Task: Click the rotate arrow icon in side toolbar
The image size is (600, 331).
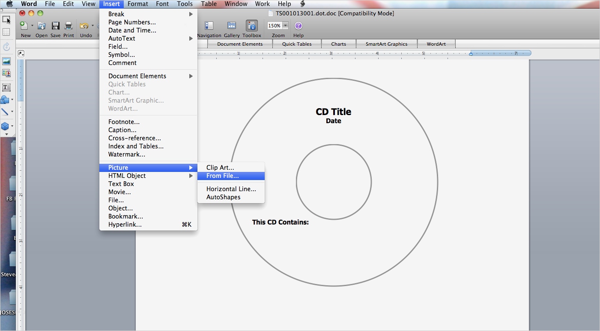Action: tap(6, 47)
